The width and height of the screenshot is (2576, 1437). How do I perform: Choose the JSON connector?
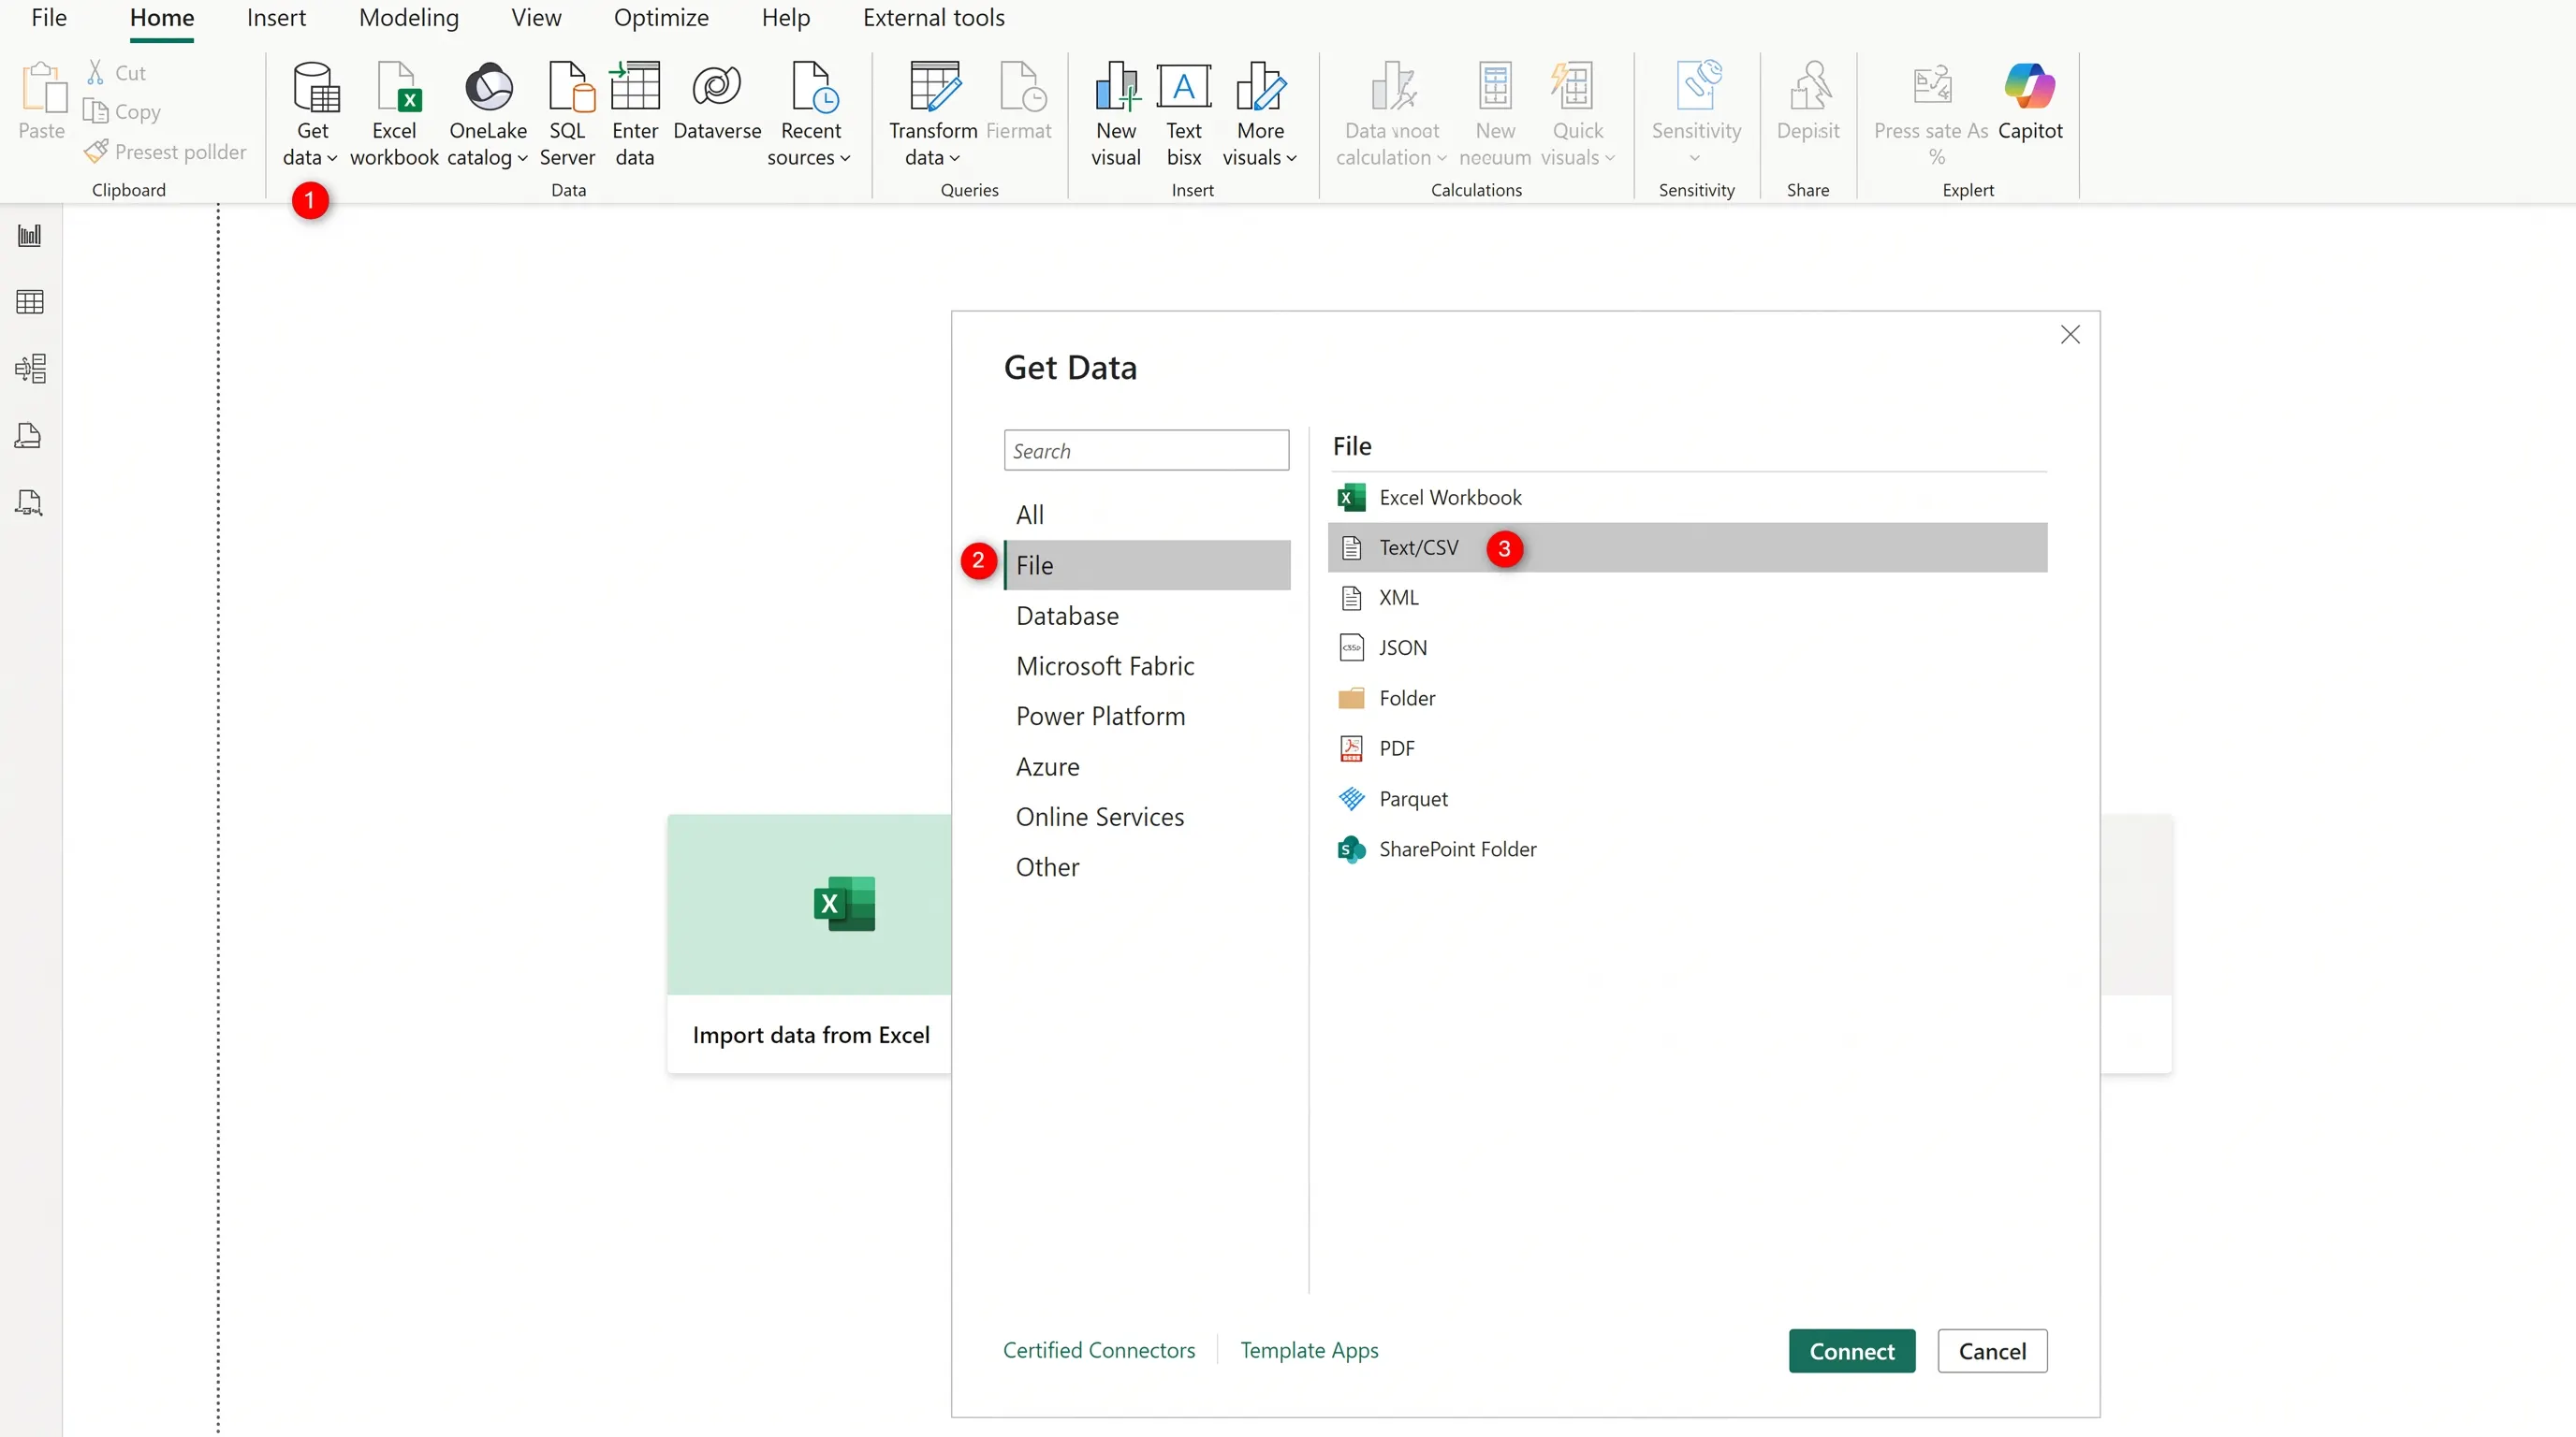(1687, 647)
